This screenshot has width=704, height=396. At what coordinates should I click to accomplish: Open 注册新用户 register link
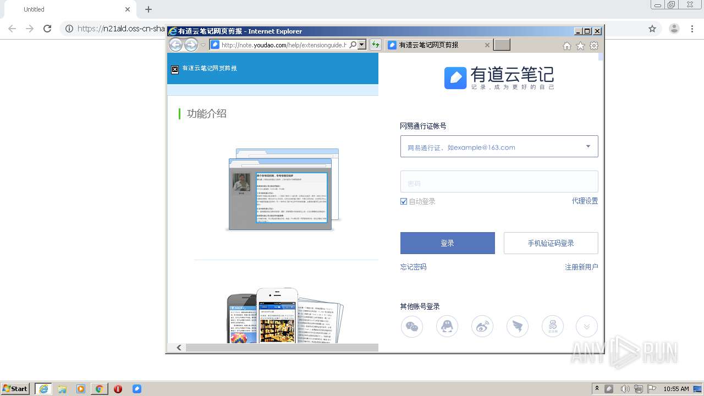(x=581, y=267)
